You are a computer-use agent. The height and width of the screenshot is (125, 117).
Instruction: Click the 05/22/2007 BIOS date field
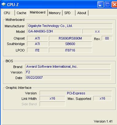(x=68, y=78)
